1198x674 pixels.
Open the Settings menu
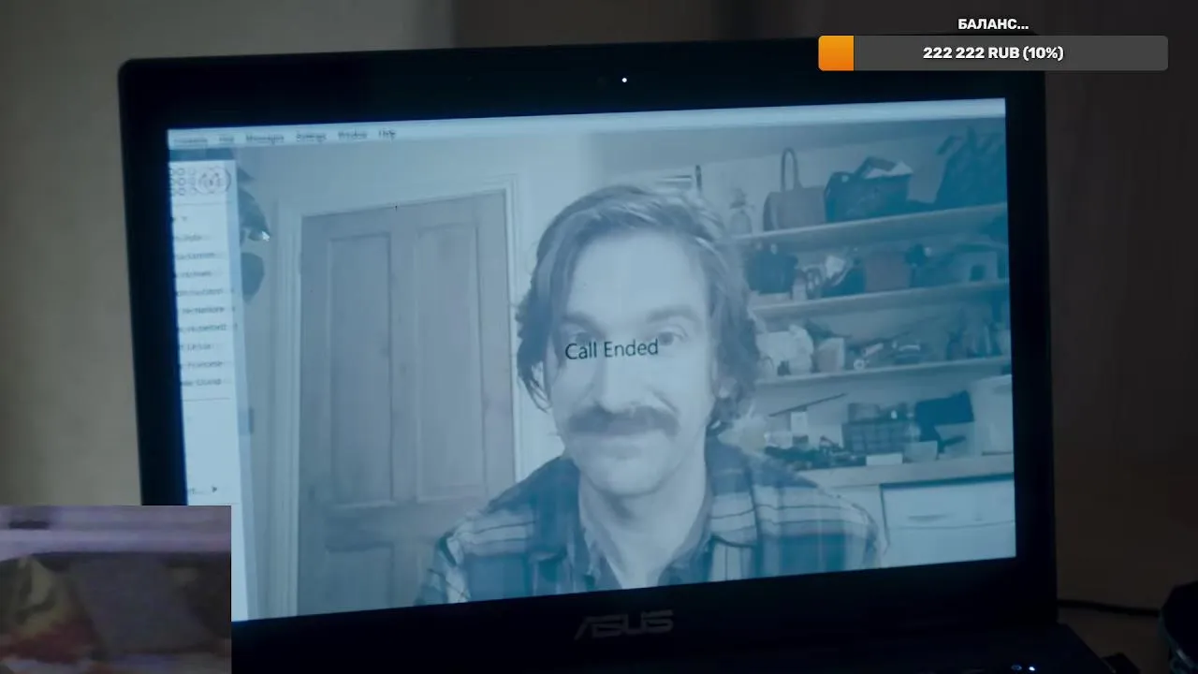(311, 137)
